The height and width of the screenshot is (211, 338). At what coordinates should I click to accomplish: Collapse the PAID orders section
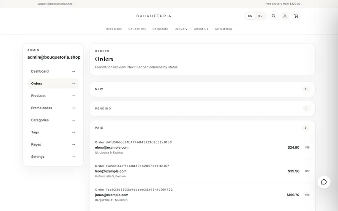click(x=202, y=128)
